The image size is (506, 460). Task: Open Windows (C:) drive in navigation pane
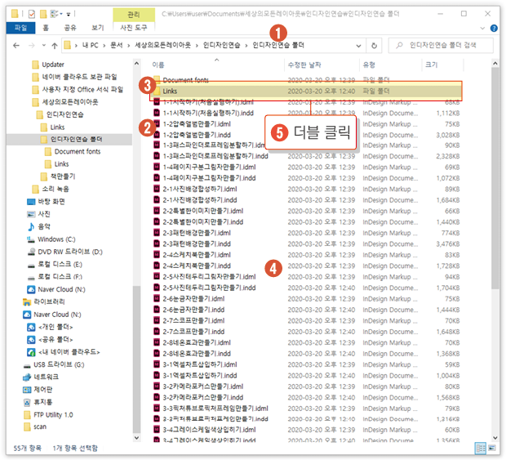[x=56, y=239]
